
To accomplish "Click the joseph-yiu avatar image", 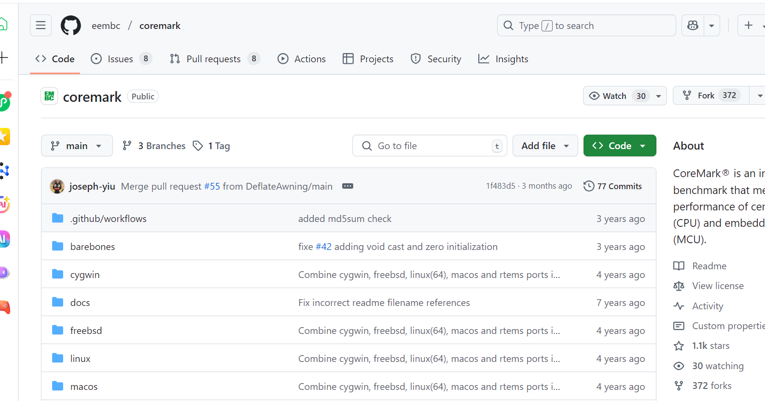I will [x=57, y=186].
